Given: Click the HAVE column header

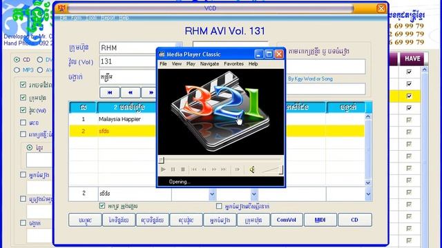Looking at the screenshot, I should point(412,59).
